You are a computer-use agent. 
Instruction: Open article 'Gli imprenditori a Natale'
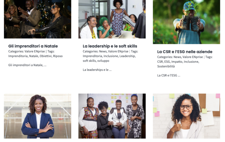click(x=33, y=46)
